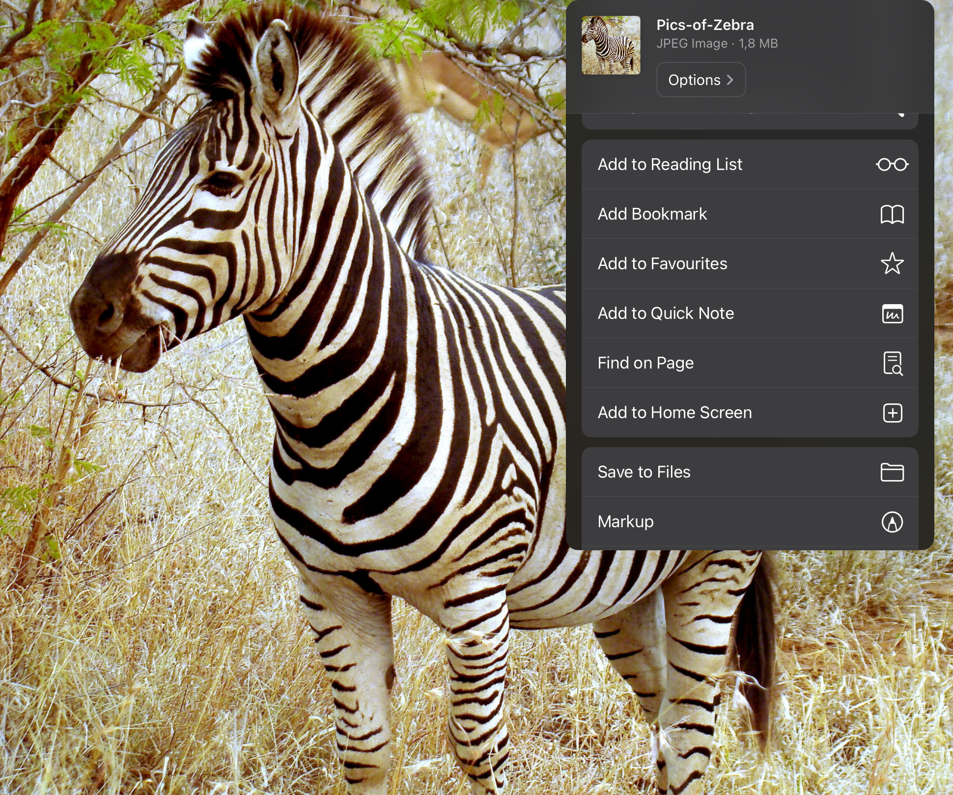Click the folder icon for Save to Files

click(892, 472)
